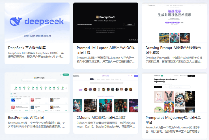Click the 2Moons description mentioning Stable Diffusion
This screenshot has width=209, height=140.
click(105, 125)
